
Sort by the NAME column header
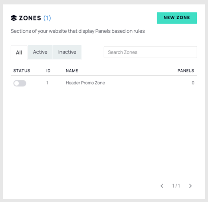point(72,70)
